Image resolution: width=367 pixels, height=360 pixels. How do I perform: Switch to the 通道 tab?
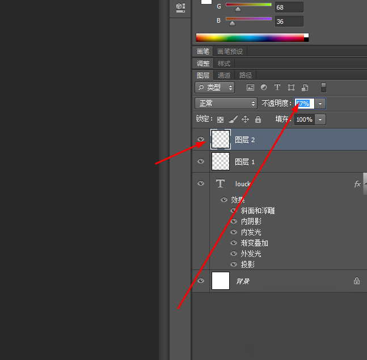coord(224,75)
